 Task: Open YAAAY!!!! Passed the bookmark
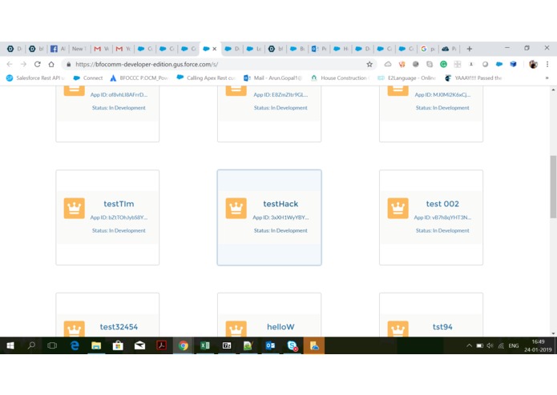(x=474, y=78)
